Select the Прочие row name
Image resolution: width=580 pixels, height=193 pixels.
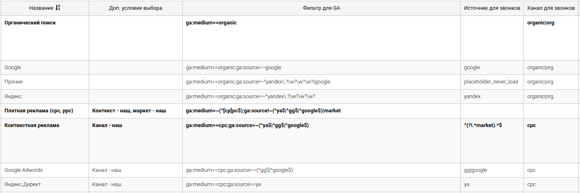[13, 82]
